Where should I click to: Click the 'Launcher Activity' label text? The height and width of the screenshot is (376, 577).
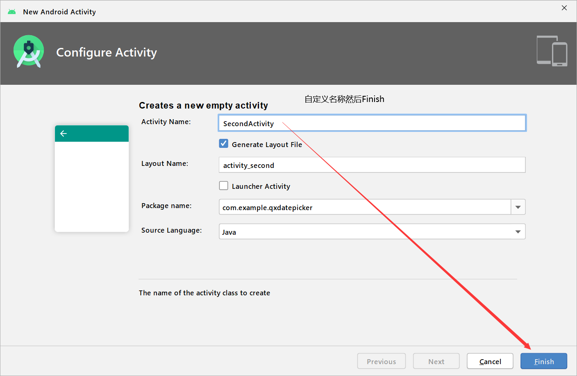pos(261,186)
